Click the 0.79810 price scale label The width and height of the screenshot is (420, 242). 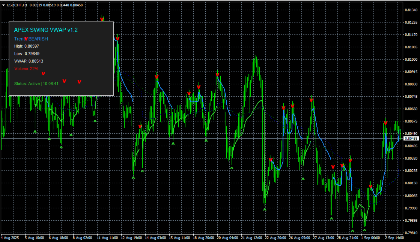coord(411,233)
